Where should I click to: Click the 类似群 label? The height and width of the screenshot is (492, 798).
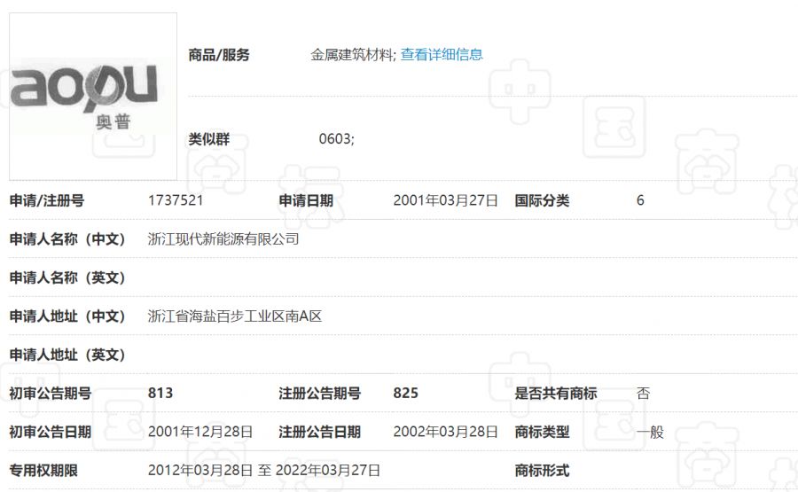208,139
